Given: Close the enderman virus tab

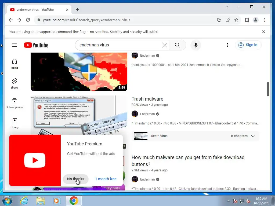Looking at the screenshot, I should (x=67, y=10).
